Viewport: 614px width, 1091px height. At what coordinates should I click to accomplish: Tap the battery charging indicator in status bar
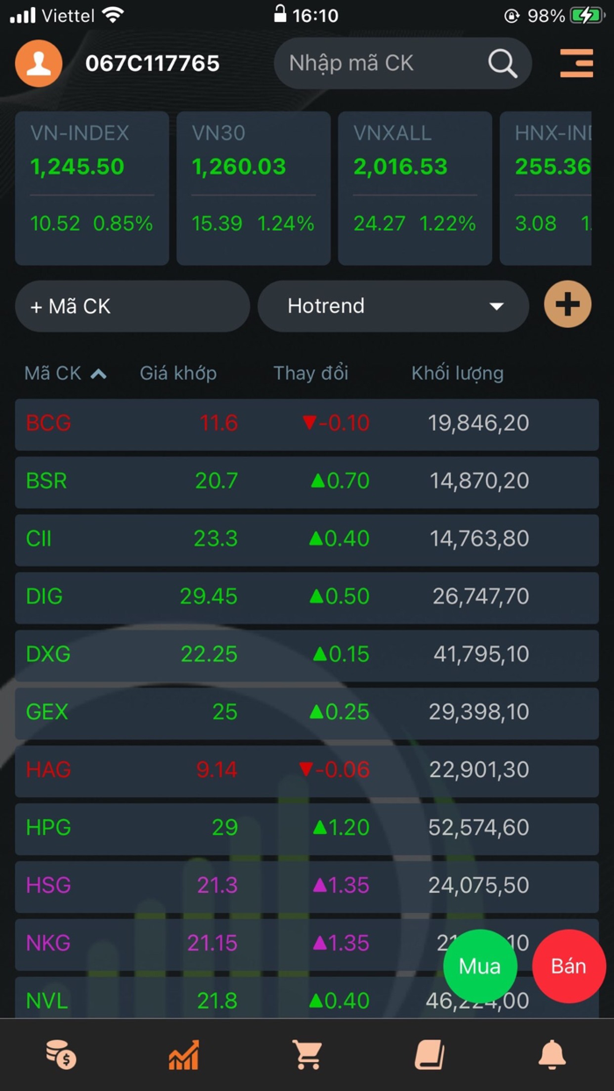586,14
